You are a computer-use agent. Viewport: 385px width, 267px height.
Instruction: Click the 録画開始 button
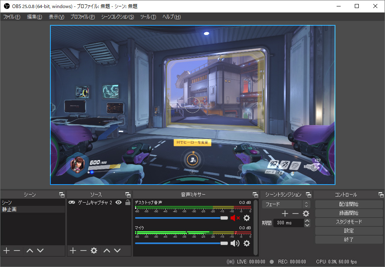(349, 213)
